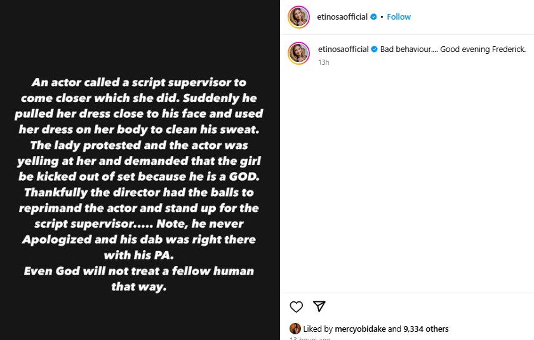Like the post with the heart icon
This screenshot has width=534, height=340.
coord(296,307)
